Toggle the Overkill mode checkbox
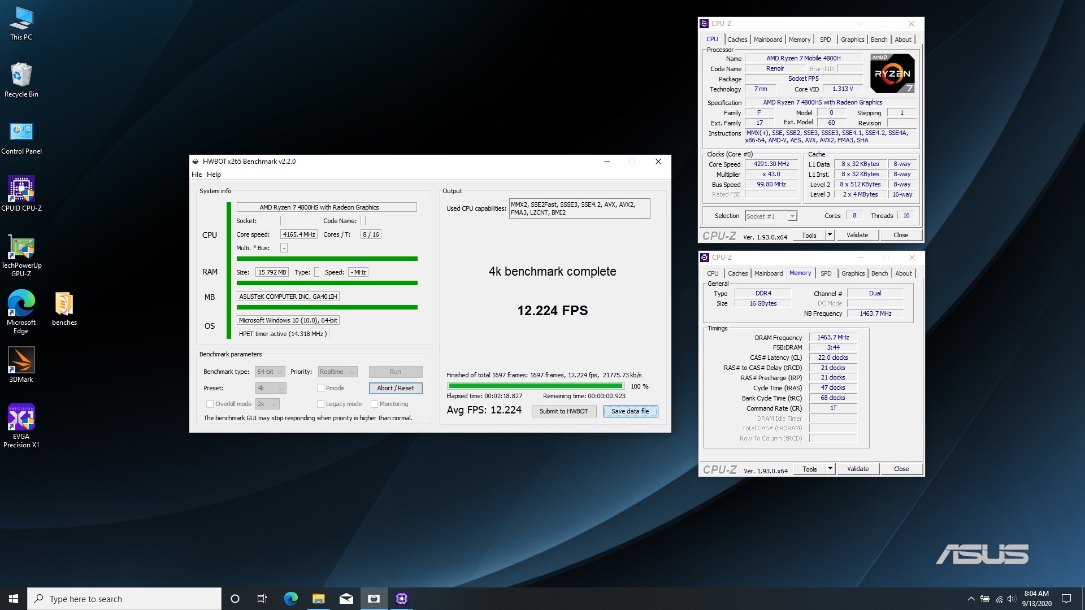The width and height of the screenshot is (1085, 610). click(x=210, y=404)
